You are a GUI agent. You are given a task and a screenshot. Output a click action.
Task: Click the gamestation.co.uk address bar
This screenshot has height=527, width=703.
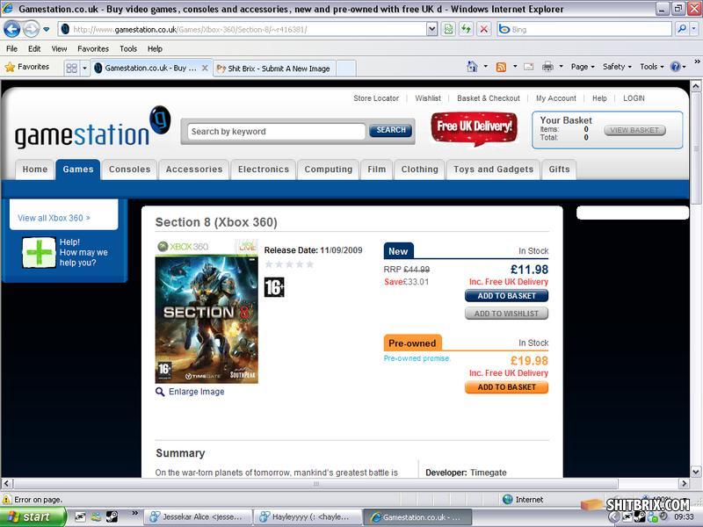[x=243, y=30]
